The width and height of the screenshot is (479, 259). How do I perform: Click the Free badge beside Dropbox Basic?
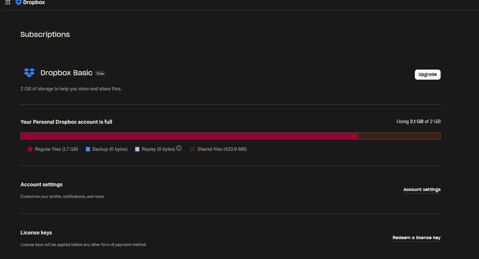tap(101, 73)
